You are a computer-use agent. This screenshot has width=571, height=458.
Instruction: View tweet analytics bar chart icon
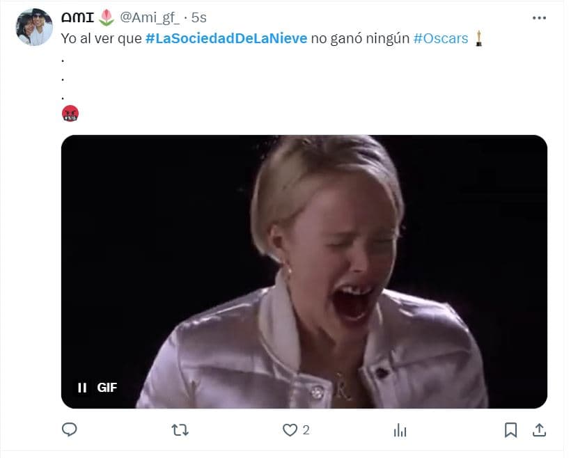click(x=400, y=430)
